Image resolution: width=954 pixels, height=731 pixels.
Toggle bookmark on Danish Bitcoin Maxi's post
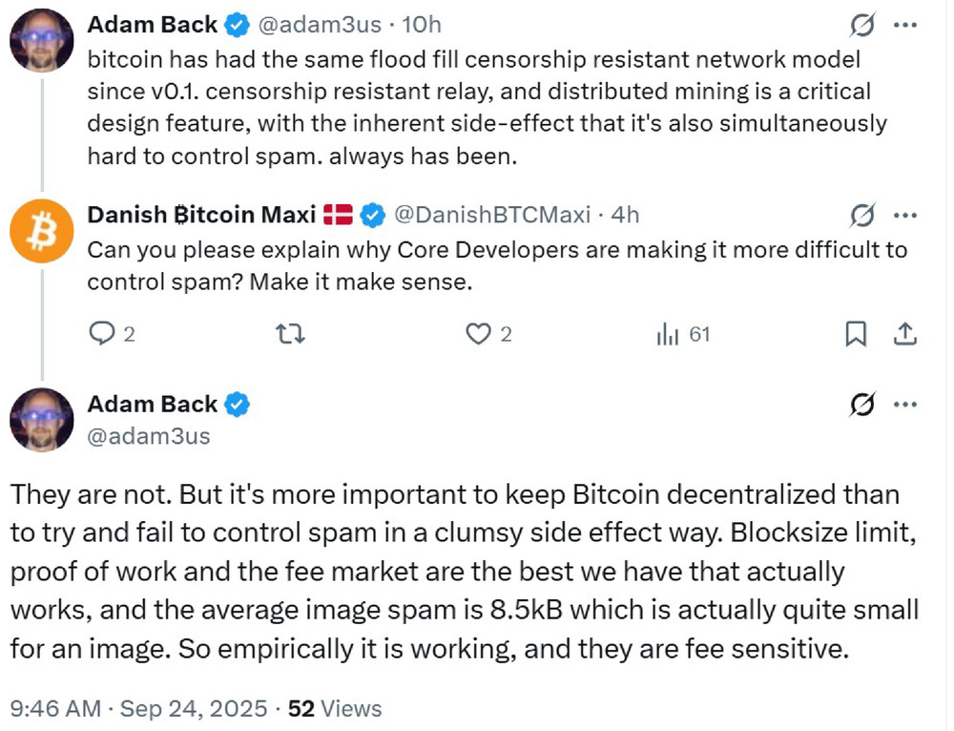[x=856, y=335]
